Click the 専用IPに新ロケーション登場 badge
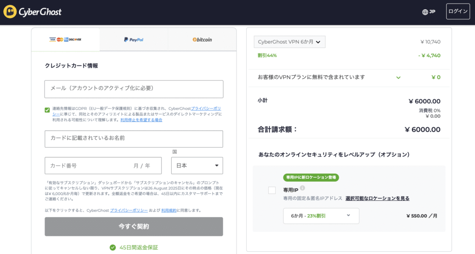The width and height of the screenshot is (475, 254). pyautogui.click(x=311, y=177)
